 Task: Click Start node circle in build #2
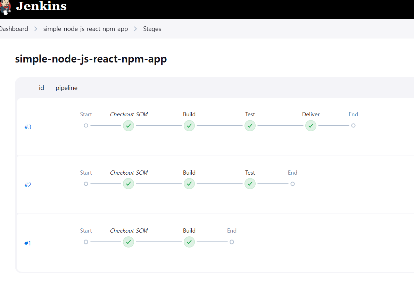pyautogui.click(x=86, y=184)
